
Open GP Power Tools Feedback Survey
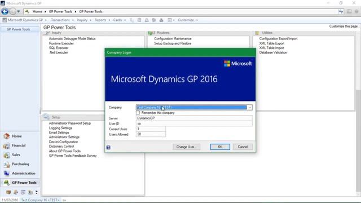pyautogui.click(x=73, y=156)
